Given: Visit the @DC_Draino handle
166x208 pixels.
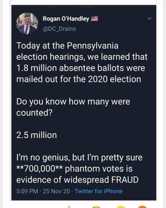Looking at the screenshot, I should [x=59, y=29].
